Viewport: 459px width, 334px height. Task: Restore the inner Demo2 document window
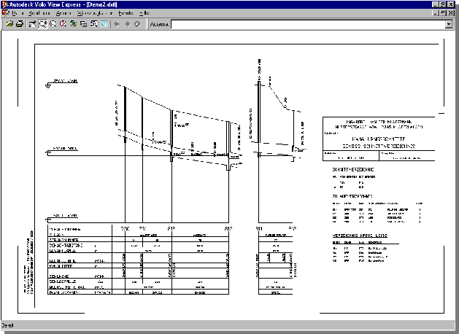442,14
